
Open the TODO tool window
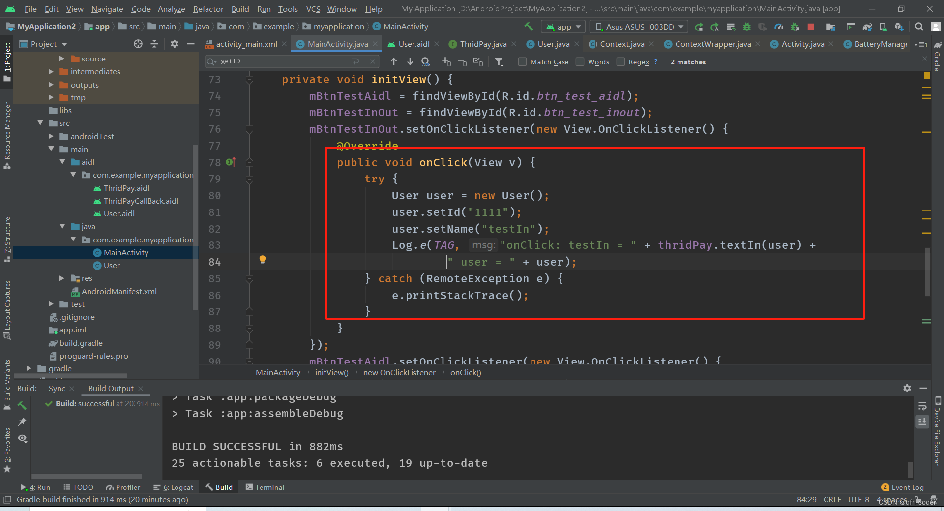click(x=79, y=487)
